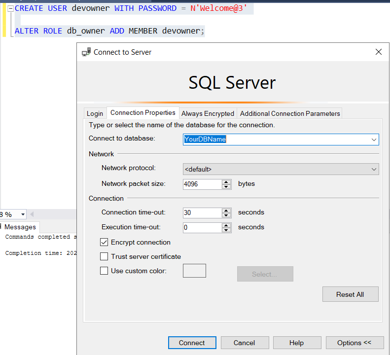Enable the Use custom color checkbox

pos(104,271)
